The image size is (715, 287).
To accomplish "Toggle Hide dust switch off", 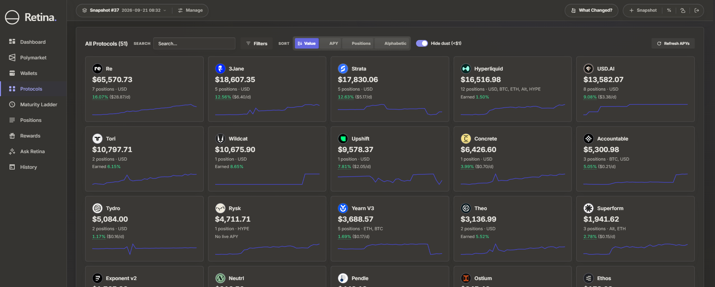I will (x=422, y=43).
